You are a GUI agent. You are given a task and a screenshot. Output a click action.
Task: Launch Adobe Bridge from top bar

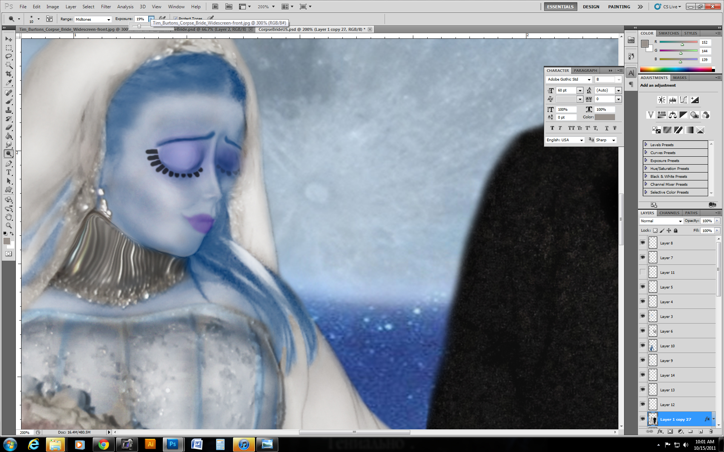click(215, 6)
